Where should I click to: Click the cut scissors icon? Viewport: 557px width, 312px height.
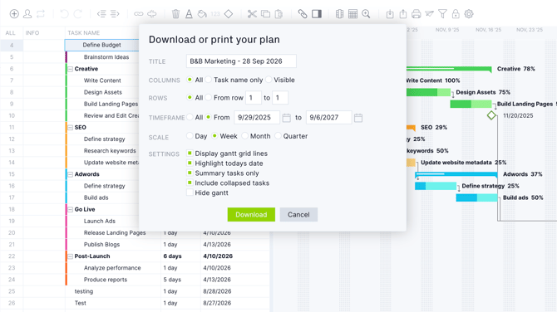pyautogui.click(x=252, y=14)
